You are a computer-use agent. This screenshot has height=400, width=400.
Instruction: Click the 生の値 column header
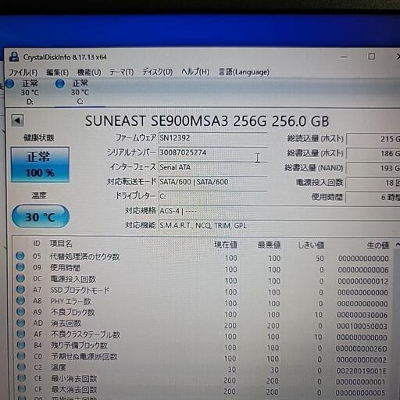click(377, 245)
